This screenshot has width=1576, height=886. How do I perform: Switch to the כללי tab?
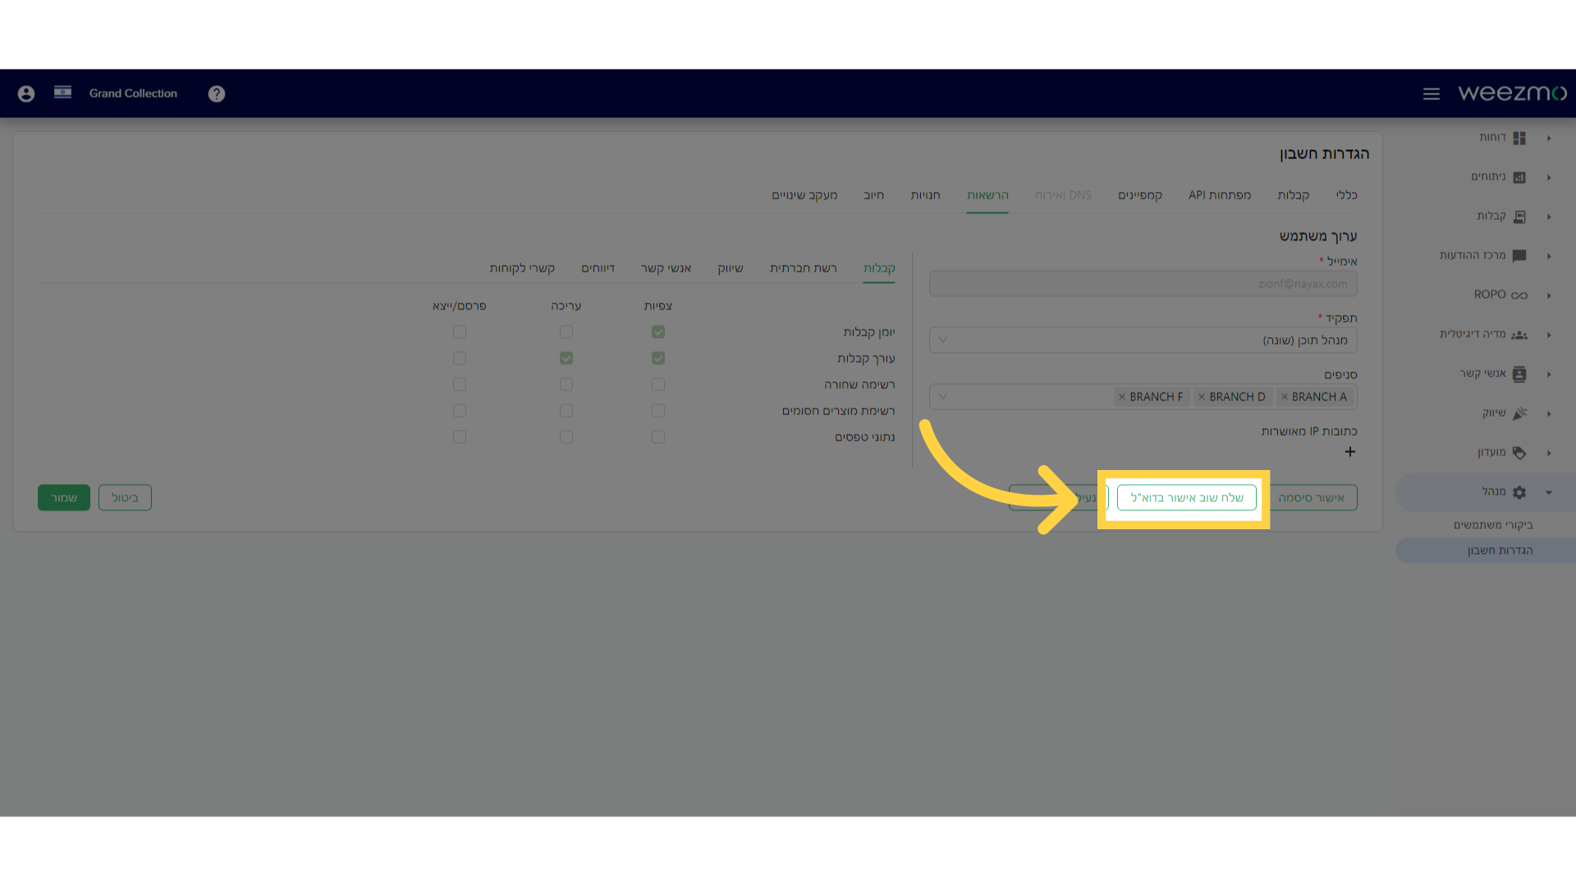click(x=1346, y=195)
